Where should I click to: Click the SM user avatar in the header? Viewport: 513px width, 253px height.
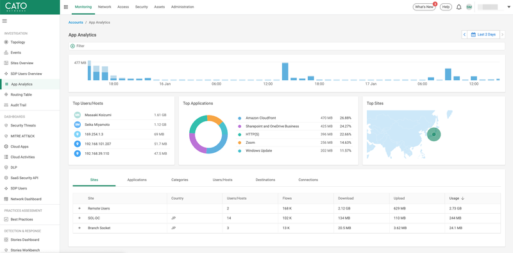point(469,7)
